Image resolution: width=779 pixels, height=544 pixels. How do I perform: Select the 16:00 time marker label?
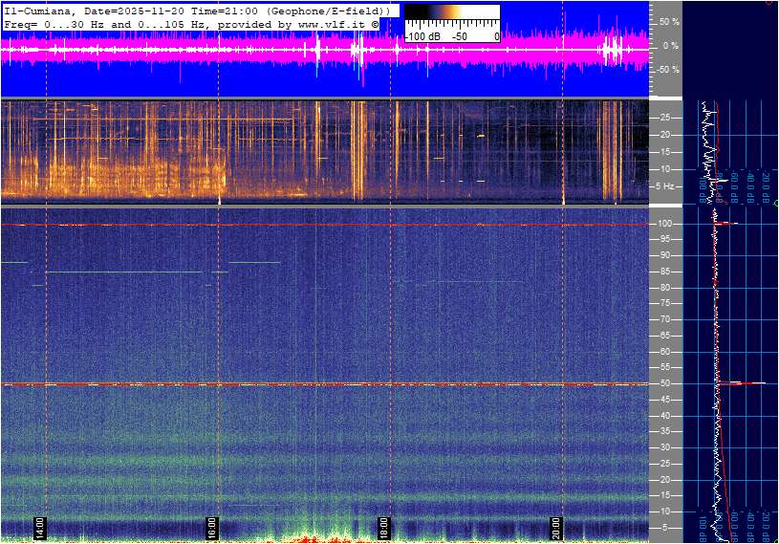(x=211, y=527)
